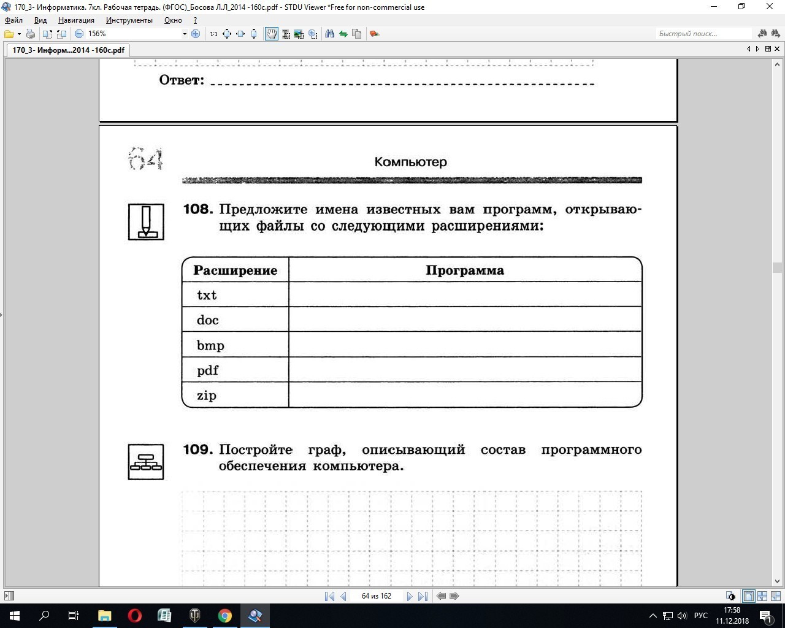The width and height of the screenshot is (785, 628).
Task: Open the Навигация menu
Action: point(76,20)
